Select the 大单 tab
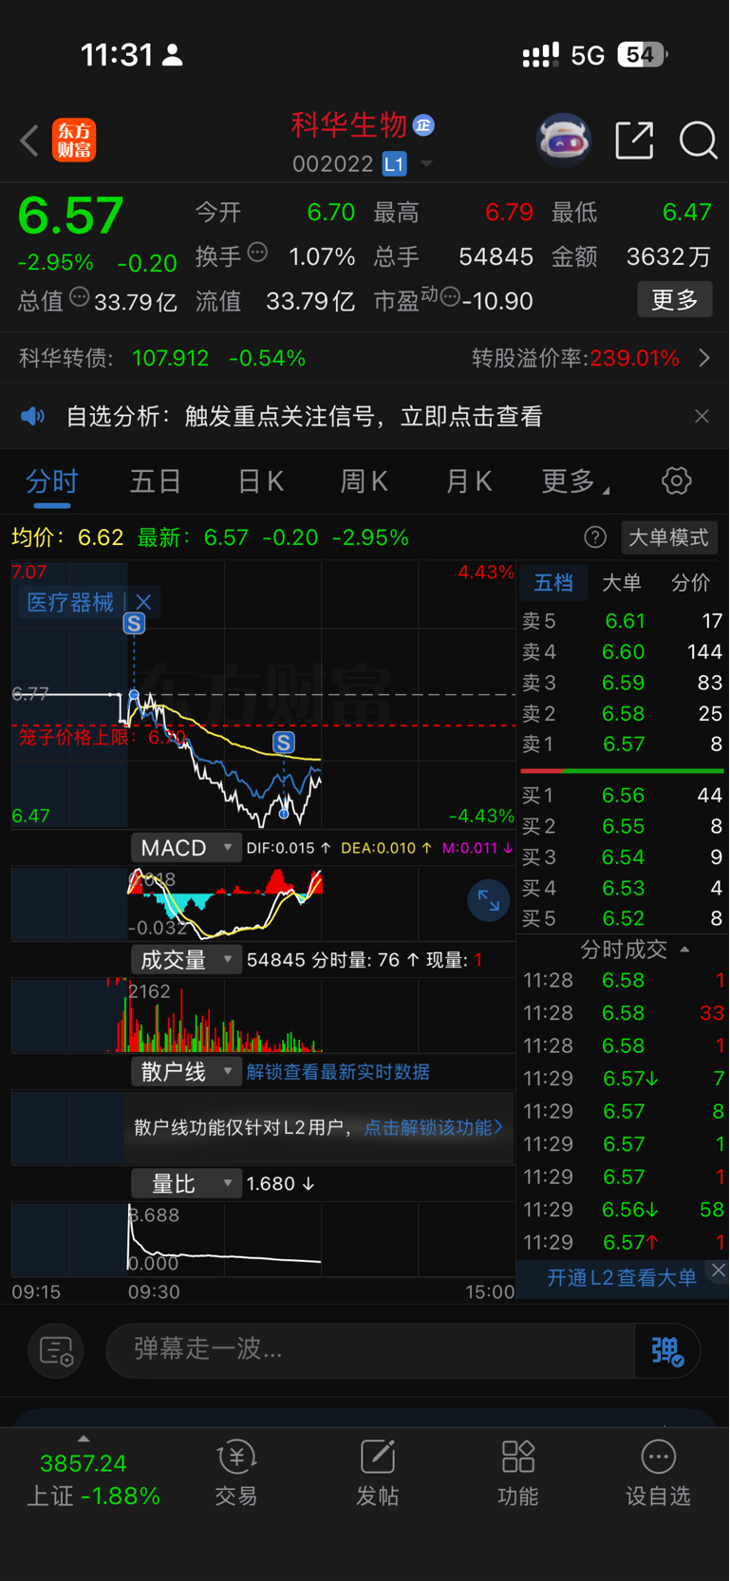The width and height of the screenshot is (730, 1581). click(622, 583)
